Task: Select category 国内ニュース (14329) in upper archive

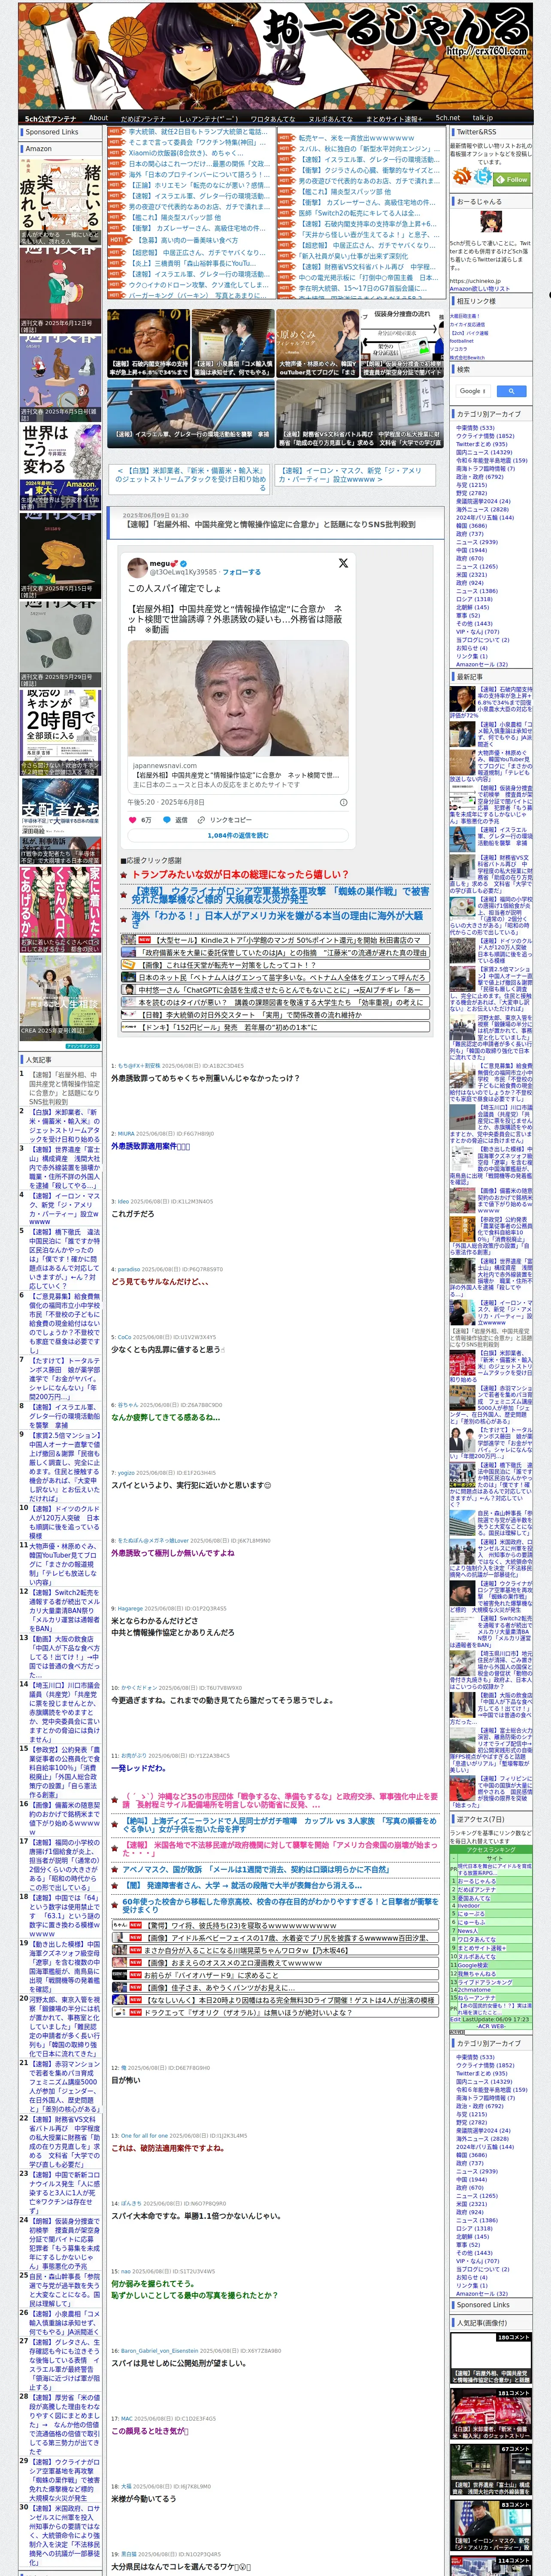Action: pyautogui.click(x=484, y=452)
